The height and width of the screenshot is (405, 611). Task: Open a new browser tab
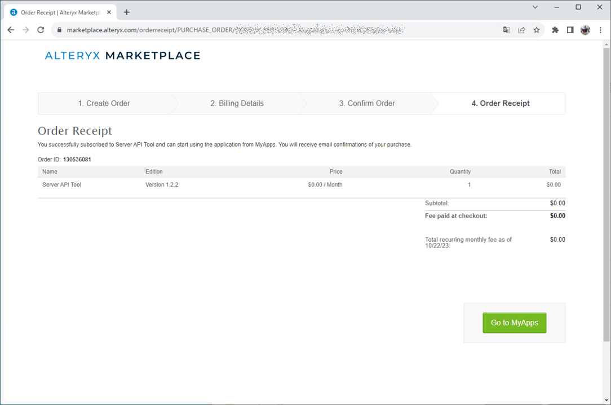(127, 12)
